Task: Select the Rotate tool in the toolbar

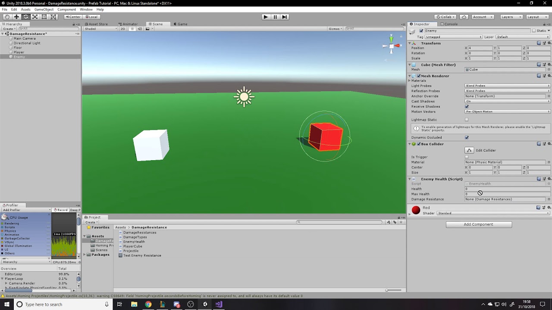Action: tap(25, 17)
